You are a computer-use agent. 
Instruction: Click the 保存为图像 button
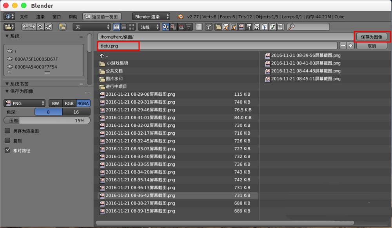371,36
